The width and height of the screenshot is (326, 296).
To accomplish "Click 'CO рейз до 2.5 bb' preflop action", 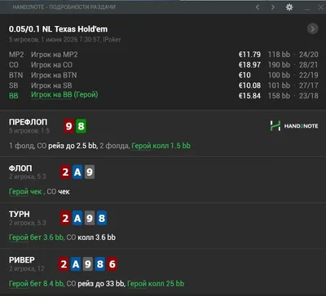I will [67, 146].
